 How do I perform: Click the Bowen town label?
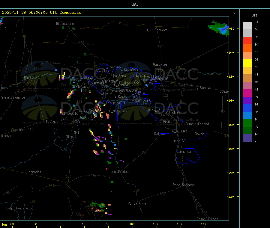[199, 134]
